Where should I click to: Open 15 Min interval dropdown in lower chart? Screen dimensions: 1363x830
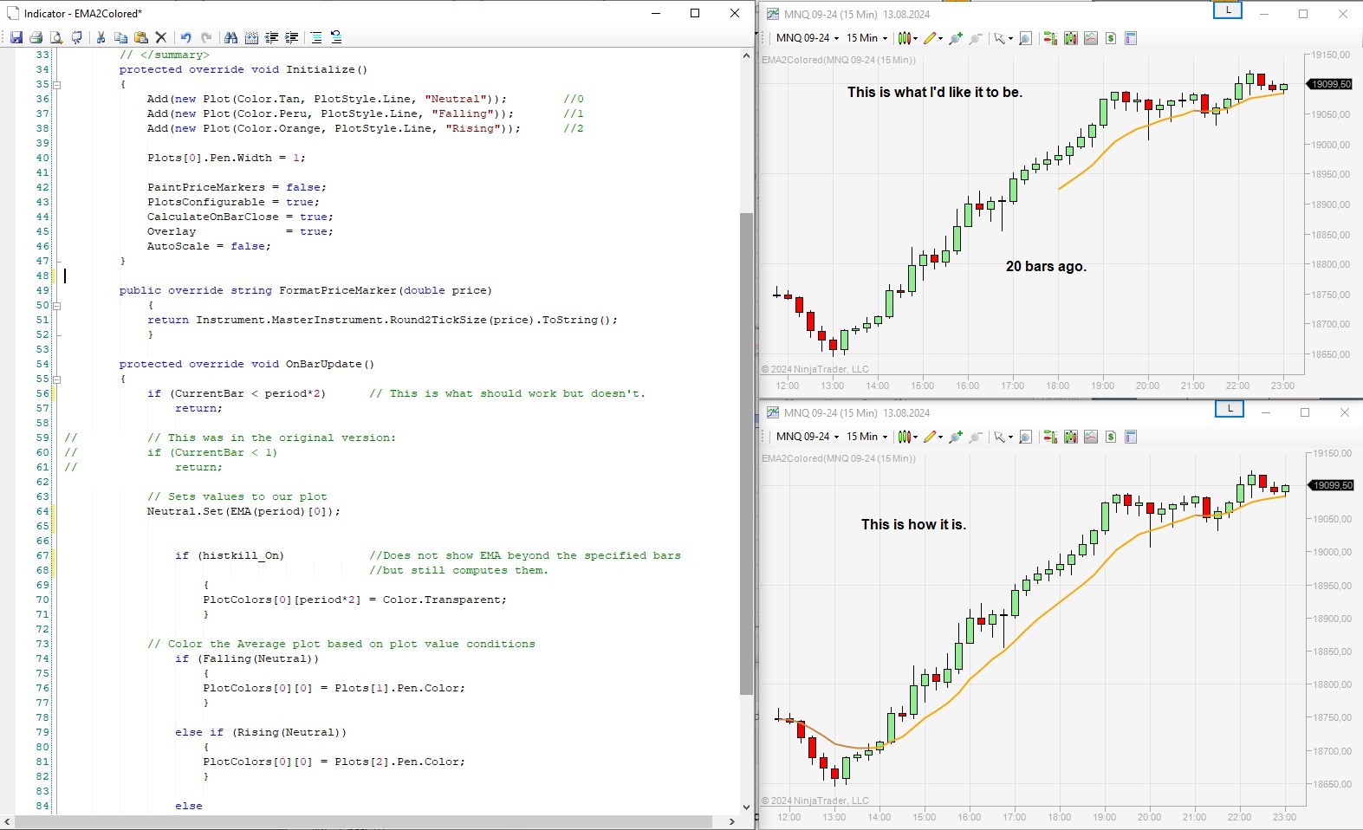pyautogui.click(x=866, y=437)
